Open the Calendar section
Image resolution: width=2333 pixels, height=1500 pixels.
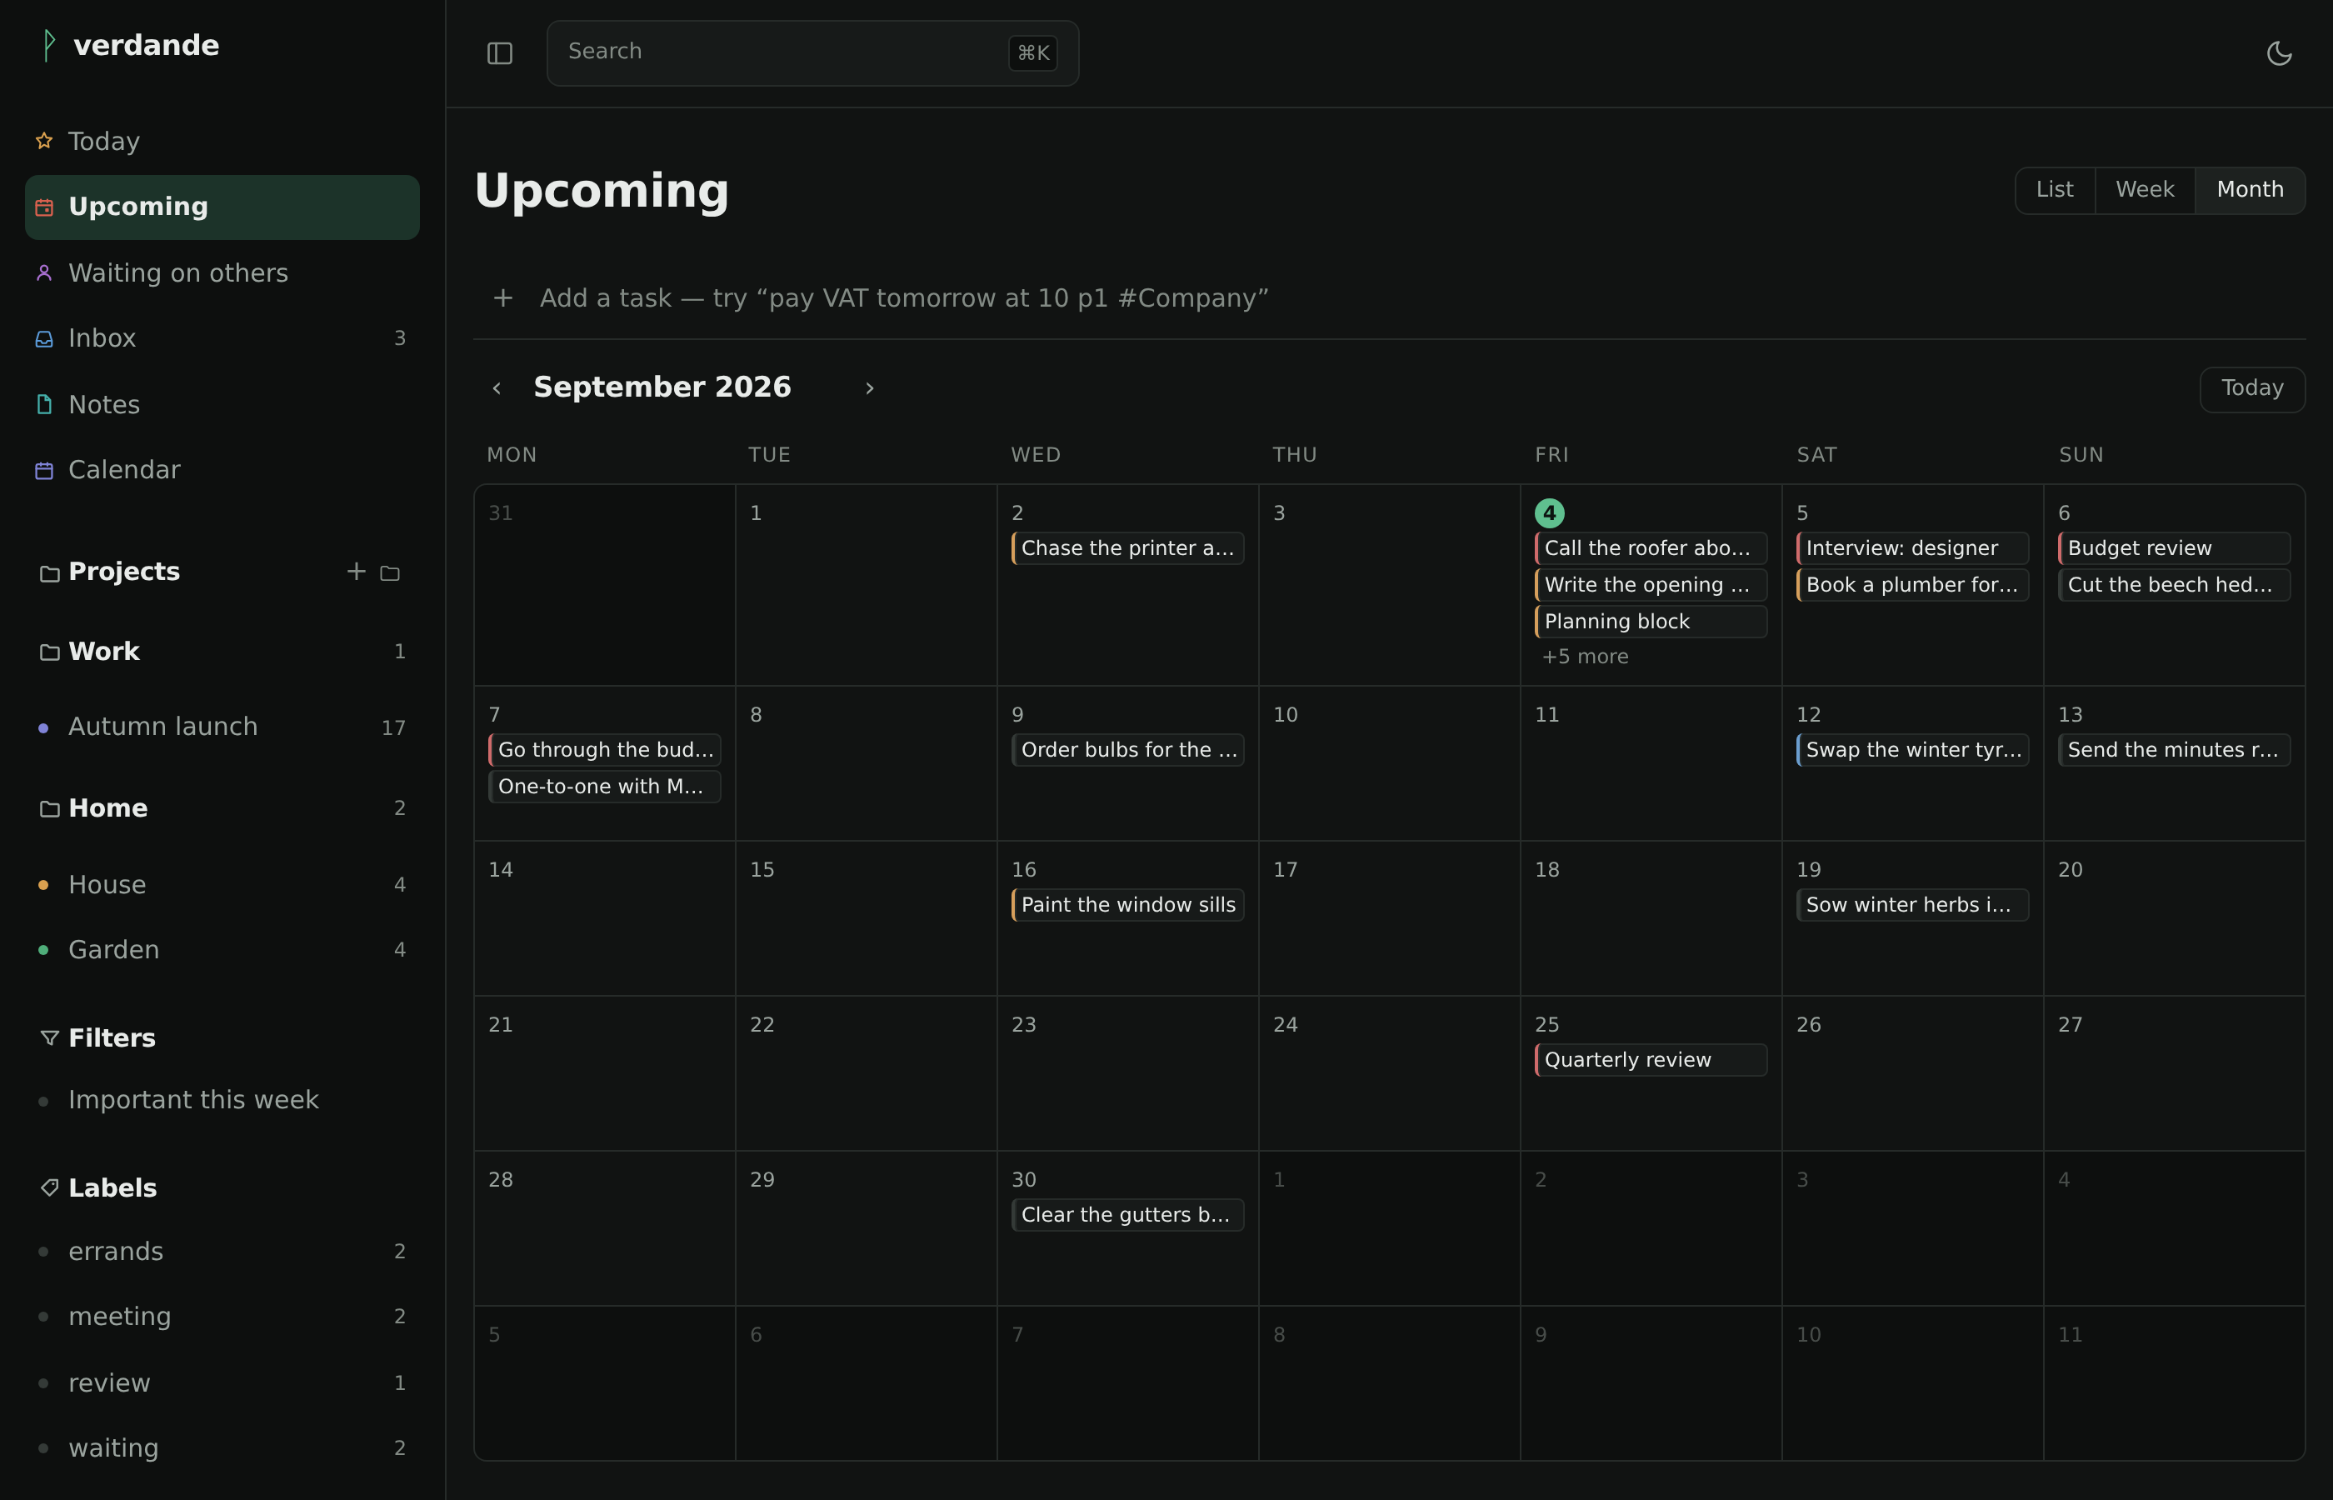point(222,471)
